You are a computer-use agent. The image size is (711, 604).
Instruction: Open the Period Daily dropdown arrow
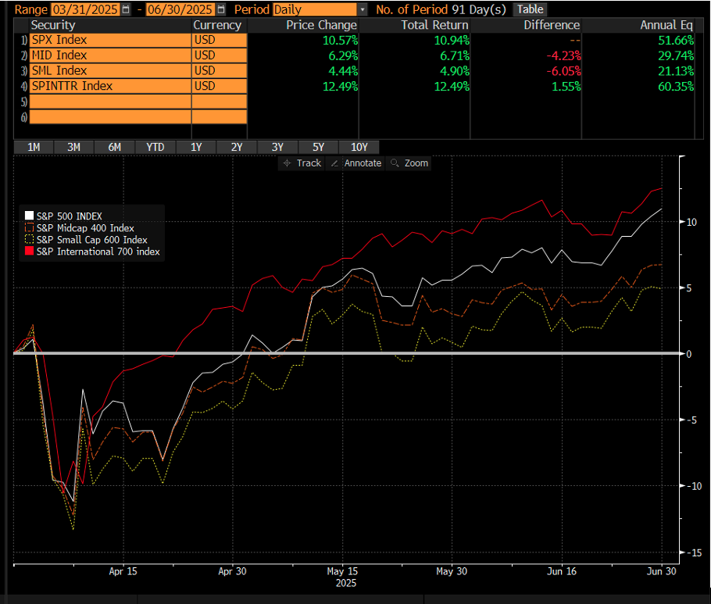(x=363, y=9)
